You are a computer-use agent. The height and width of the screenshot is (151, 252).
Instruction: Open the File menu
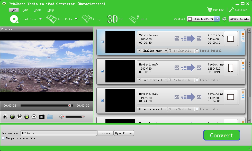pos(14,10)
